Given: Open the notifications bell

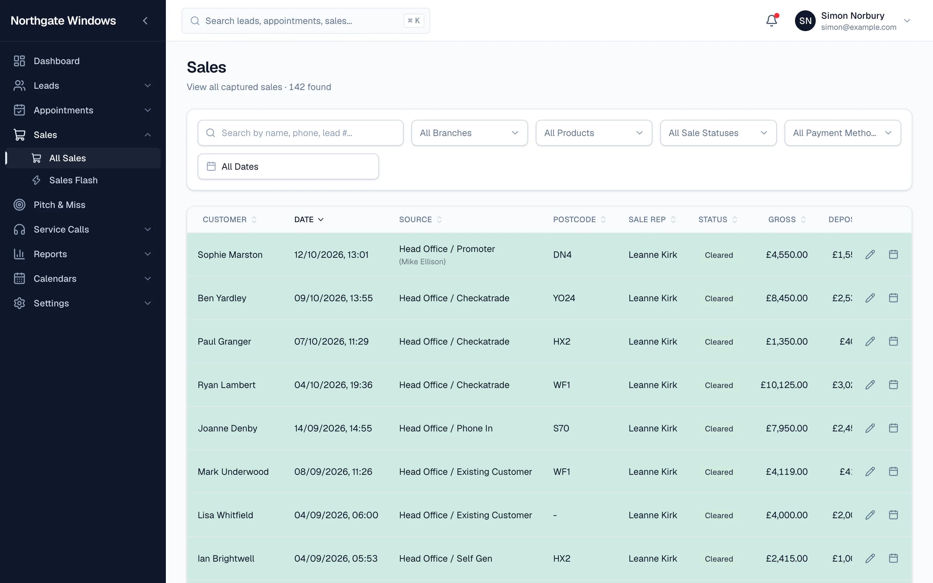Looking at the screenshot, I should pos(771,20).
